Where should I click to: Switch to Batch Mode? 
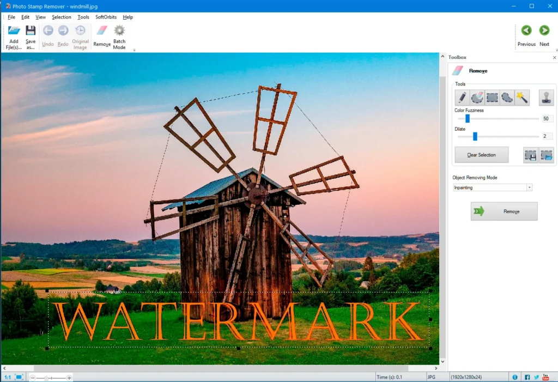coord(119,36)
